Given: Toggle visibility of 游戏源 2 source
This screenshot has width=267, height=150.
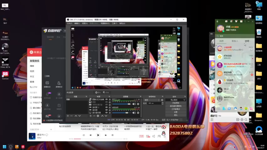Looking at the screenshot, I should click(x=106, y=107).
